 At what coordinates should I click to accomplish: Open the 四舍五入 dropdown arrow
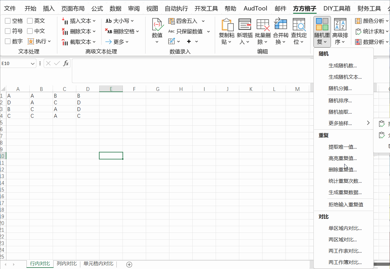coord(203,21)
